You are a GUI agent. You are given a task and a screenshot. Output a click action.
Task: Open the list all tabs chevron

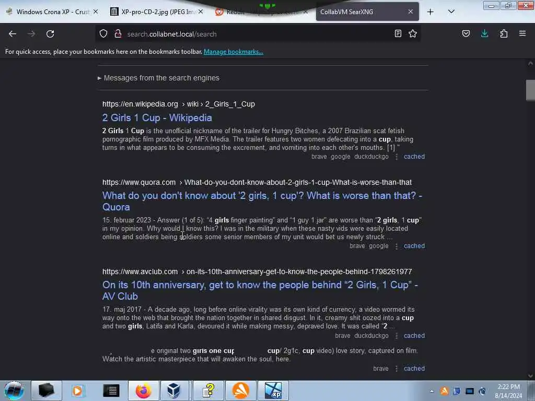click(451, 11)
